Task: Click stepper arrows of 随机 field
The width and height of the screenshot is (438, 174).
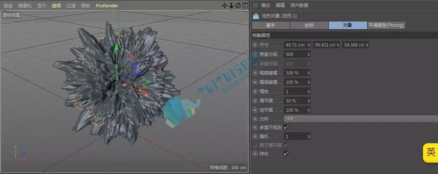Action: pyautogui.click(x=309, y=137)
